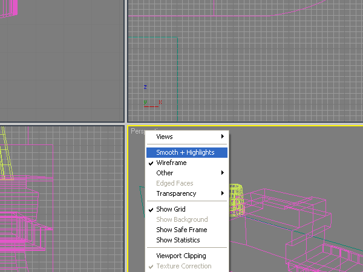Viewport: 363px width, 272px height.
Task: Toggle the Show Grid option
Action: (187, 209)
